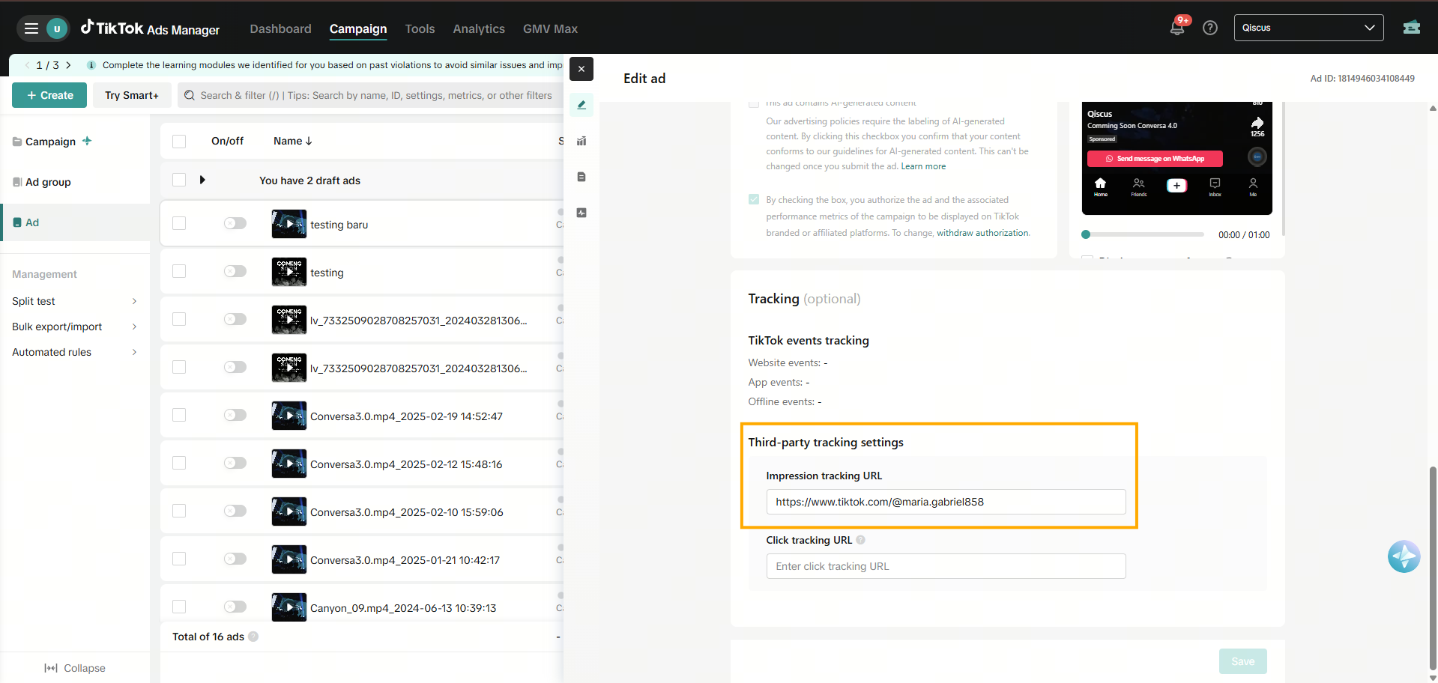Screen dimensions: 1438x683
Task: Open the hamburger navigation menu
Action: [31, 28]
